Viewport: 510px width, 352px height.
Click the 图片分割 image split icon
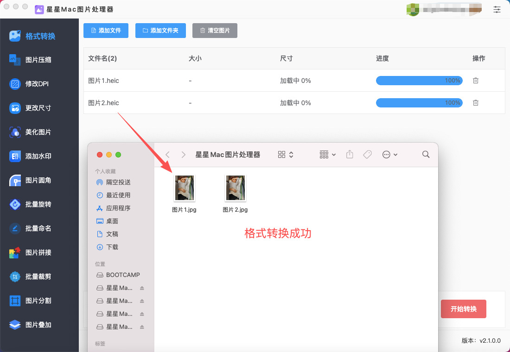pos(15,301)
